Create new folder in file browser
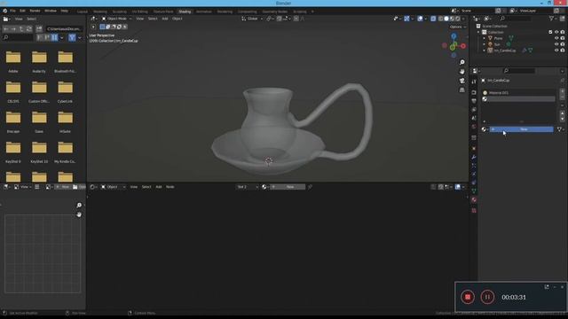The image size is (568, 319). pyautogui.click(x=39, y=29)
